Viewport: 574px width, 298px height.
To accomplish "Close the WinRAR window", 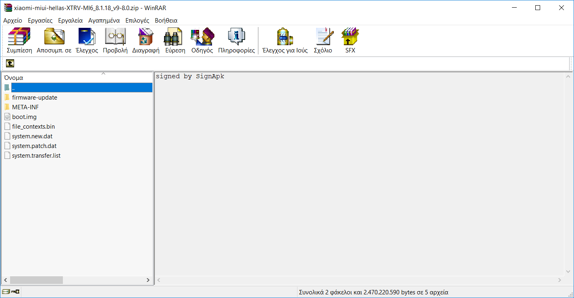I will click(561, 8).
